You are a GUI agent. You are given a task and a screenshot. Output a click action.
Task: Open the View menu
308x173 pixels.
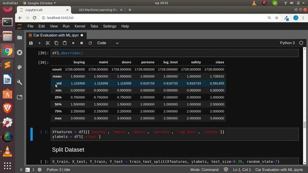(x=53, y=26)
